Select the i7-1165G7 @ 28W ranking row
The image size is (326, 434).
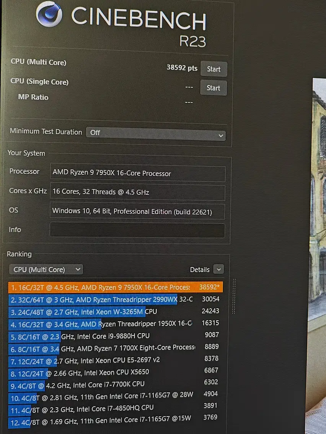pyautogui.click(x=116, y=396)
